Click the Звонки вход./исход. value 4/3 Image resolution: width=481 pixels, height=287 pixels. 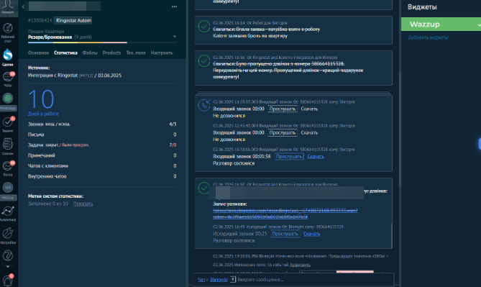click(173, 124)
